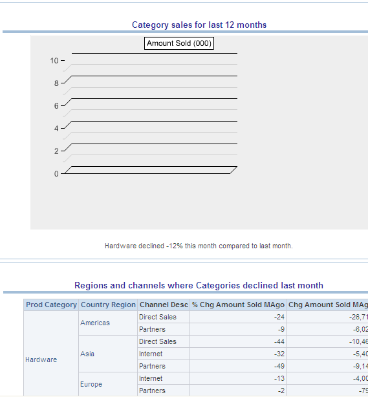Open the Asia region cell
Viewport: 368px width, 397px height.
[x=87, y=354]
